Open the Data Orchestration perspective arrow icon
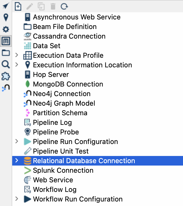The height and width of the screenshot is (206, 183). tap(6, 6)
